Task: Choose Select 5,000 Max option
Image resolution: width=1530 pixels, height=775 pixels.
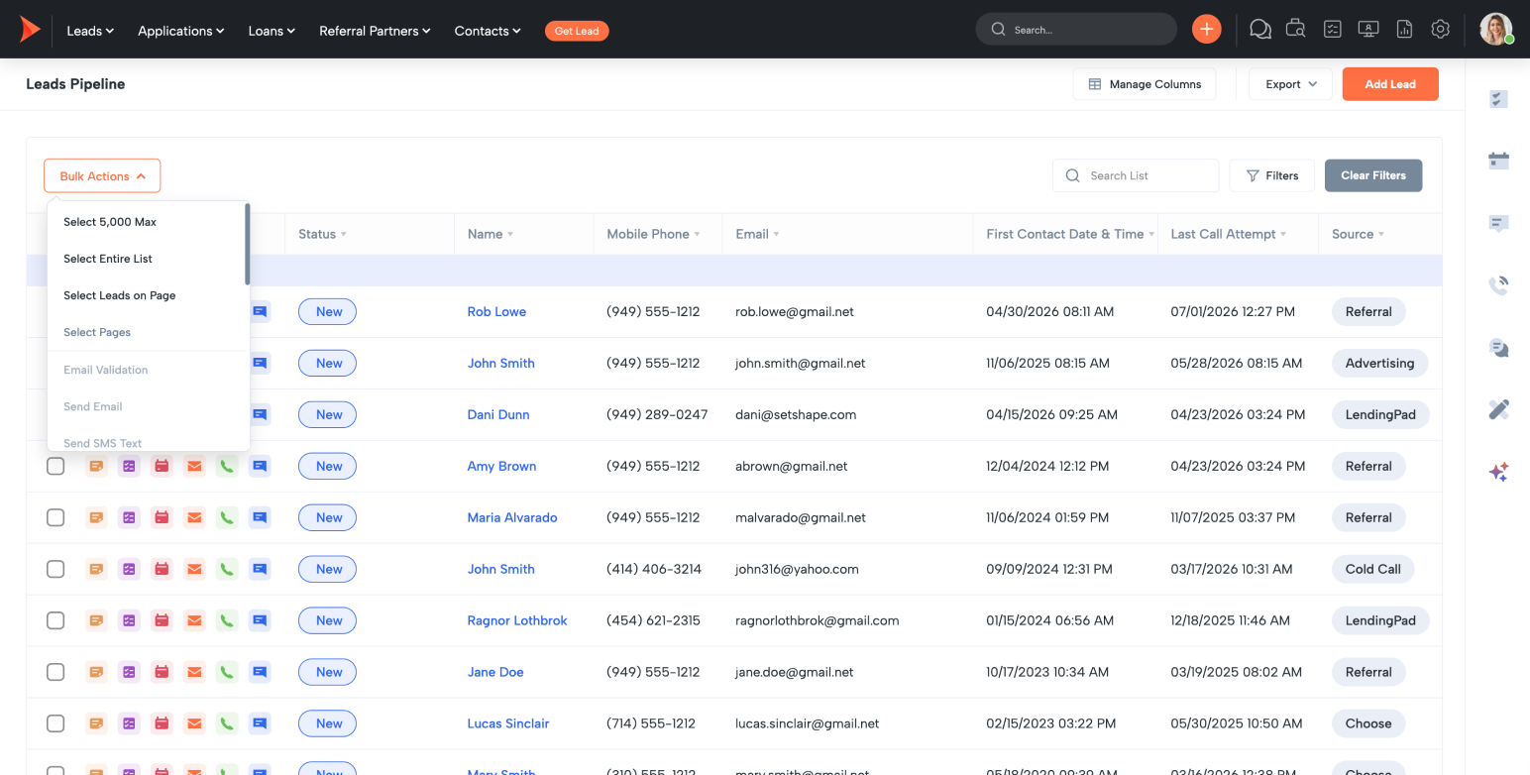Action: pyautogui.click(x=110, y=222)
